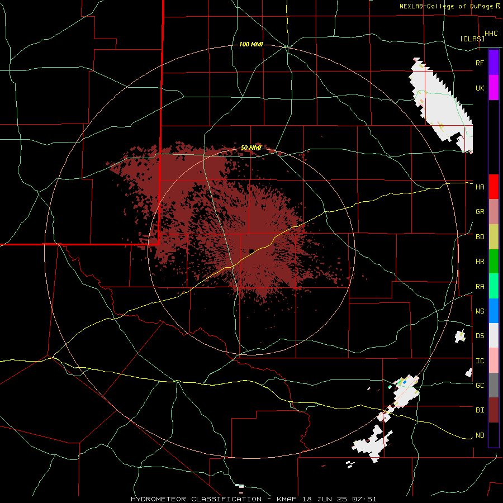
Task: Click the IC pink legend swatch
Action: 493,360
